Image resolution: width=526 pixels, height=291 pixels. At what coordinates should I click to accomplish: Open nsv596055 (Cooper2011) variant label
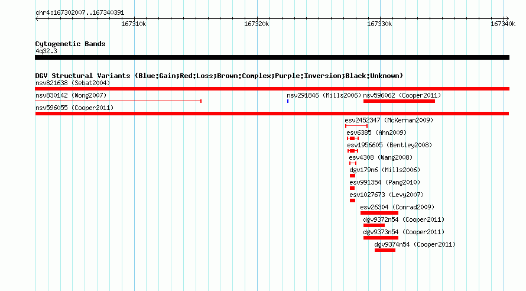(74, 108)
